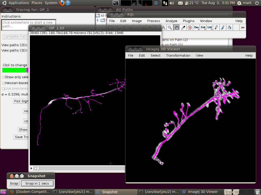Open the volume control applet
Image resolution: width=261 pixels, height=195 pixels.
[x=172, y=3]
